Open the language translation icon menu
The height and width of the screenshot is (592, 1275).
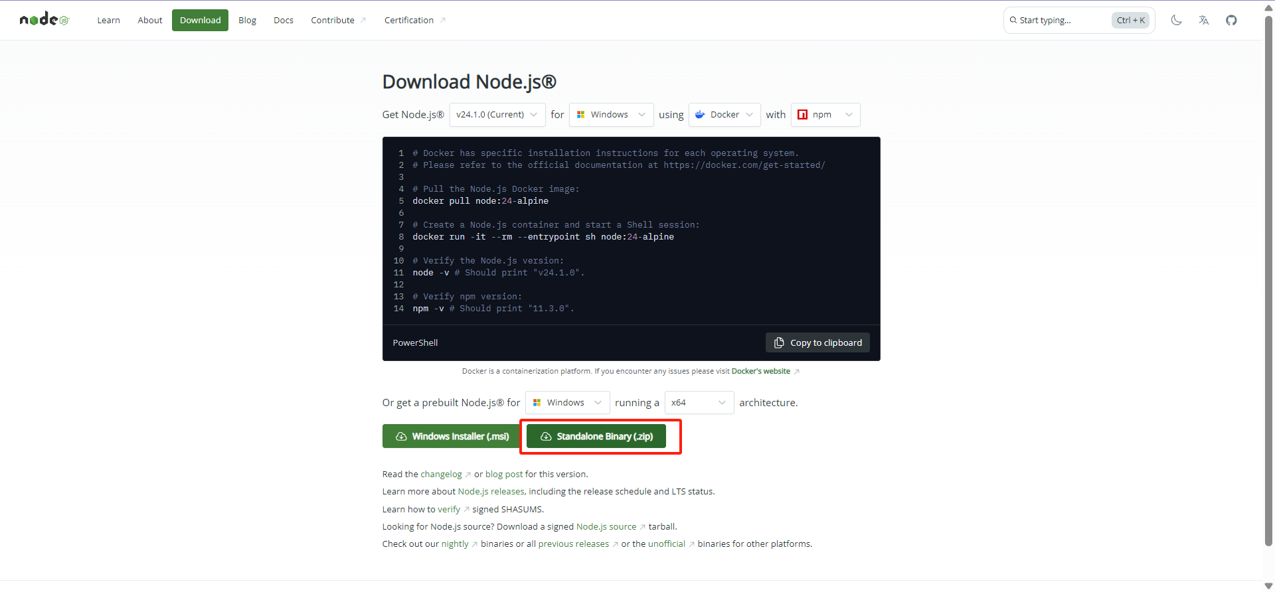click(1204, 20)
